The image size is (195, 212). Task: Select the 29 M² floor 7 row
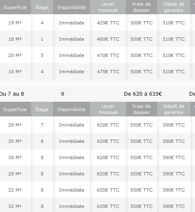(x=97, y=125)
